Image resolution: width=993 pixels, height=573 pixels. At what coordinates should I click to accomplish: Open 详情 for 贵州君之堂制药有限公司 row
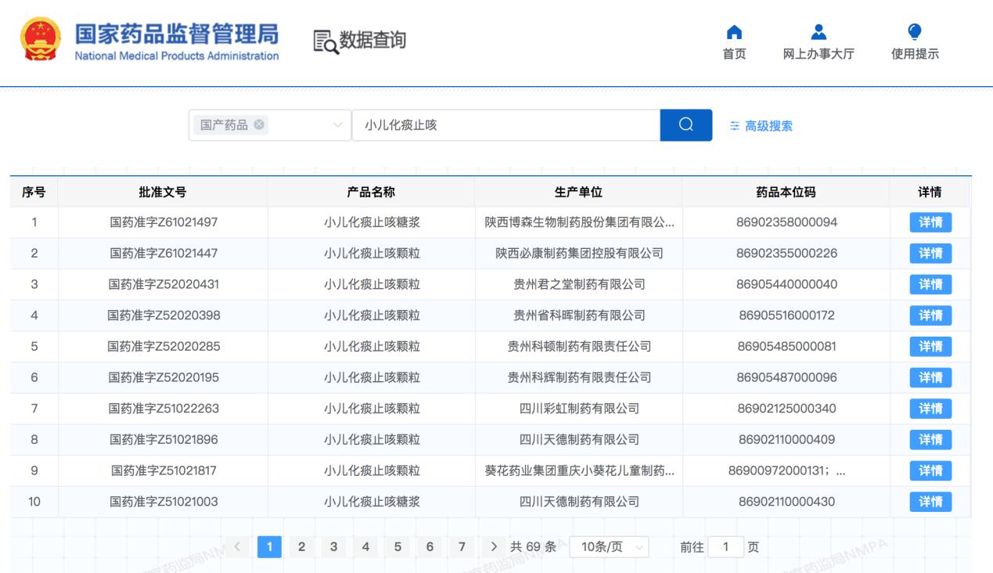pyautogui.click(x=930, y=284)
